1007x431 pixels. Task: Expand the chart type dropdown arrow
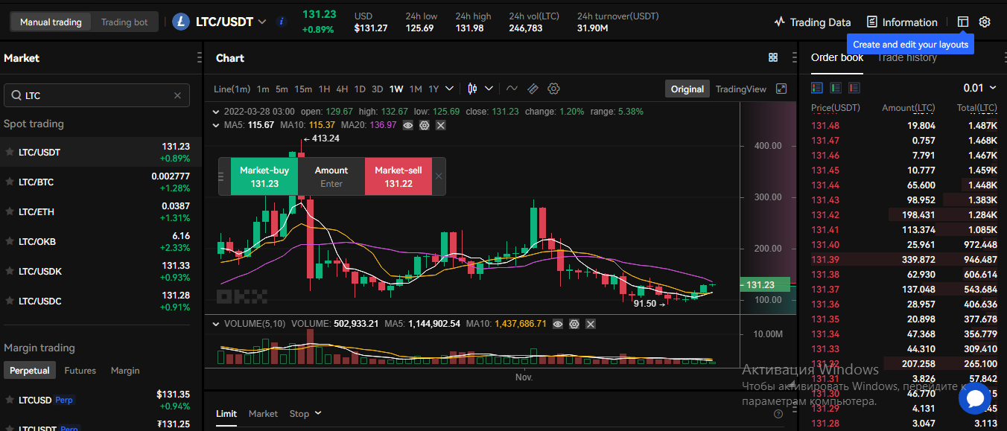point(489,89)
